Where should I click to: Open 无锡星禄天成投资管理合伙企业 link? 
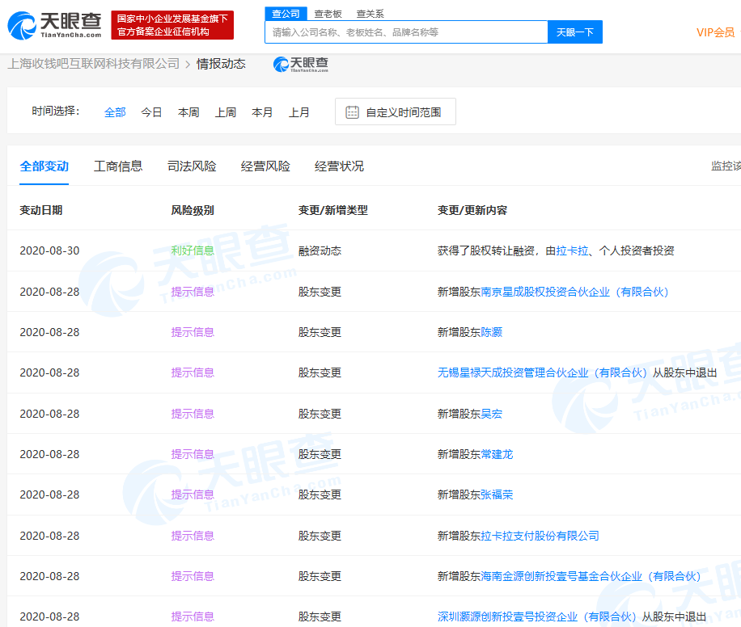[x=542, y=373]
